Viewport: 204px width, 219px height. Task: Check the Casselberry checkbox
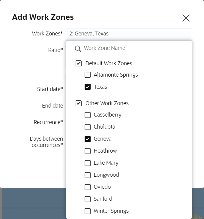point(88,115)
